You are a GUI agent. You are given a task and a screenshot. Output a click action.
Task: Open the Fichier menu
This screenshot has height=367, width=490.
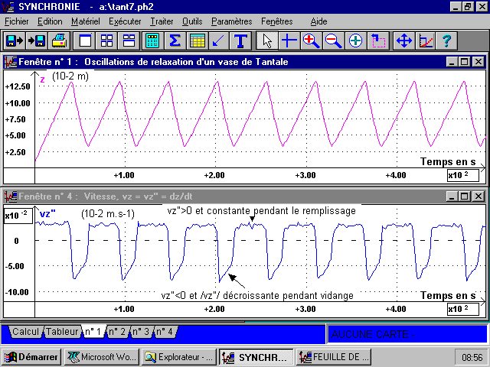coord(16,21)
